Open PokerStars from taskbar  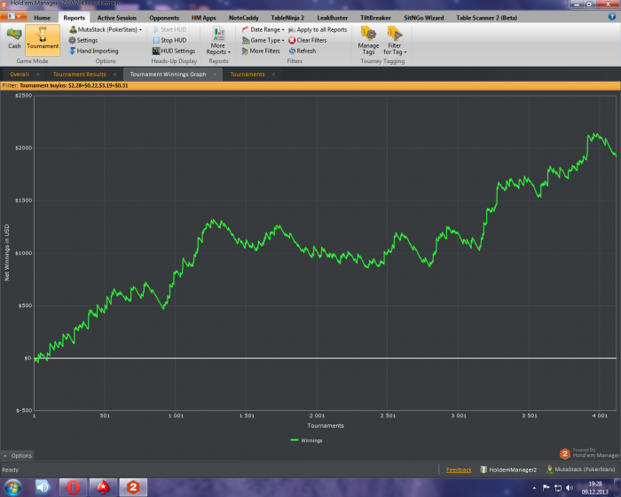click(x=103, y=487)
